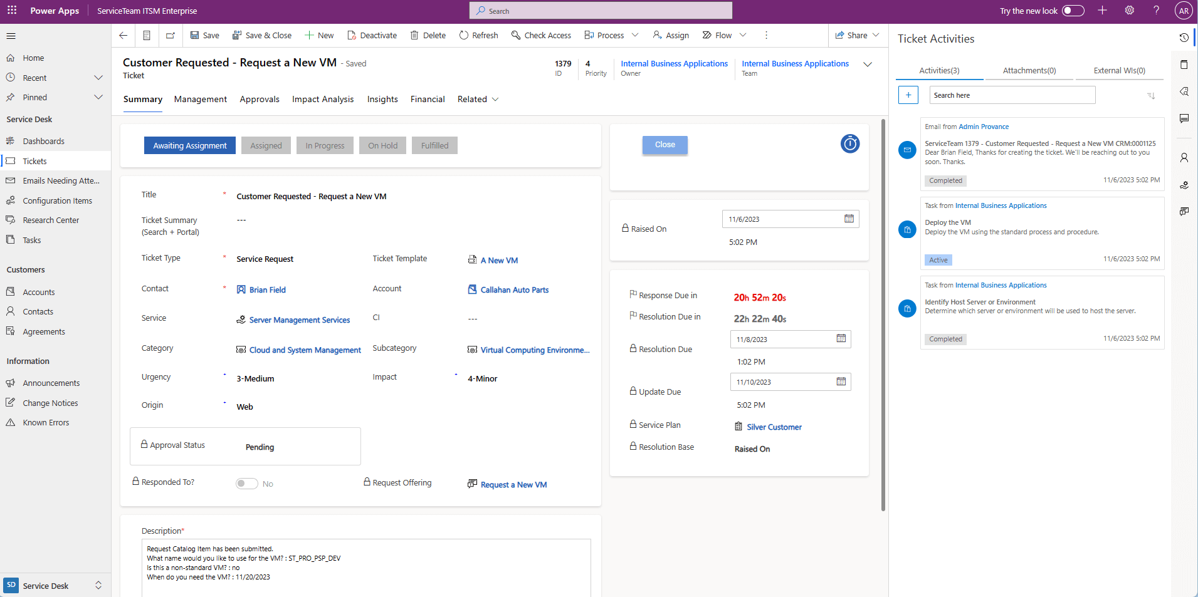Open the Flow dropdown arrow

click(743, 35)
